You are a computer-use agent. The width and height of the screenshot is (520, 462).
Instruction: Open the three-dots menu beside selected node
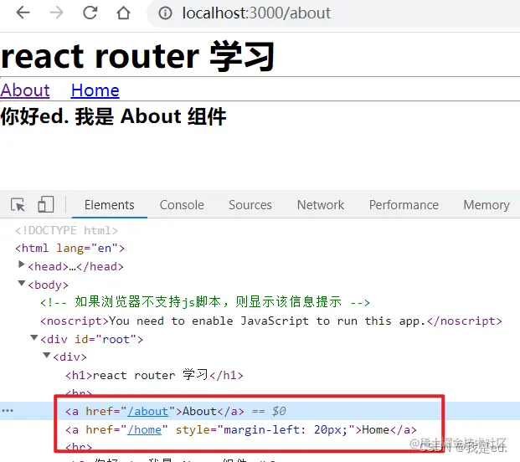8,411
